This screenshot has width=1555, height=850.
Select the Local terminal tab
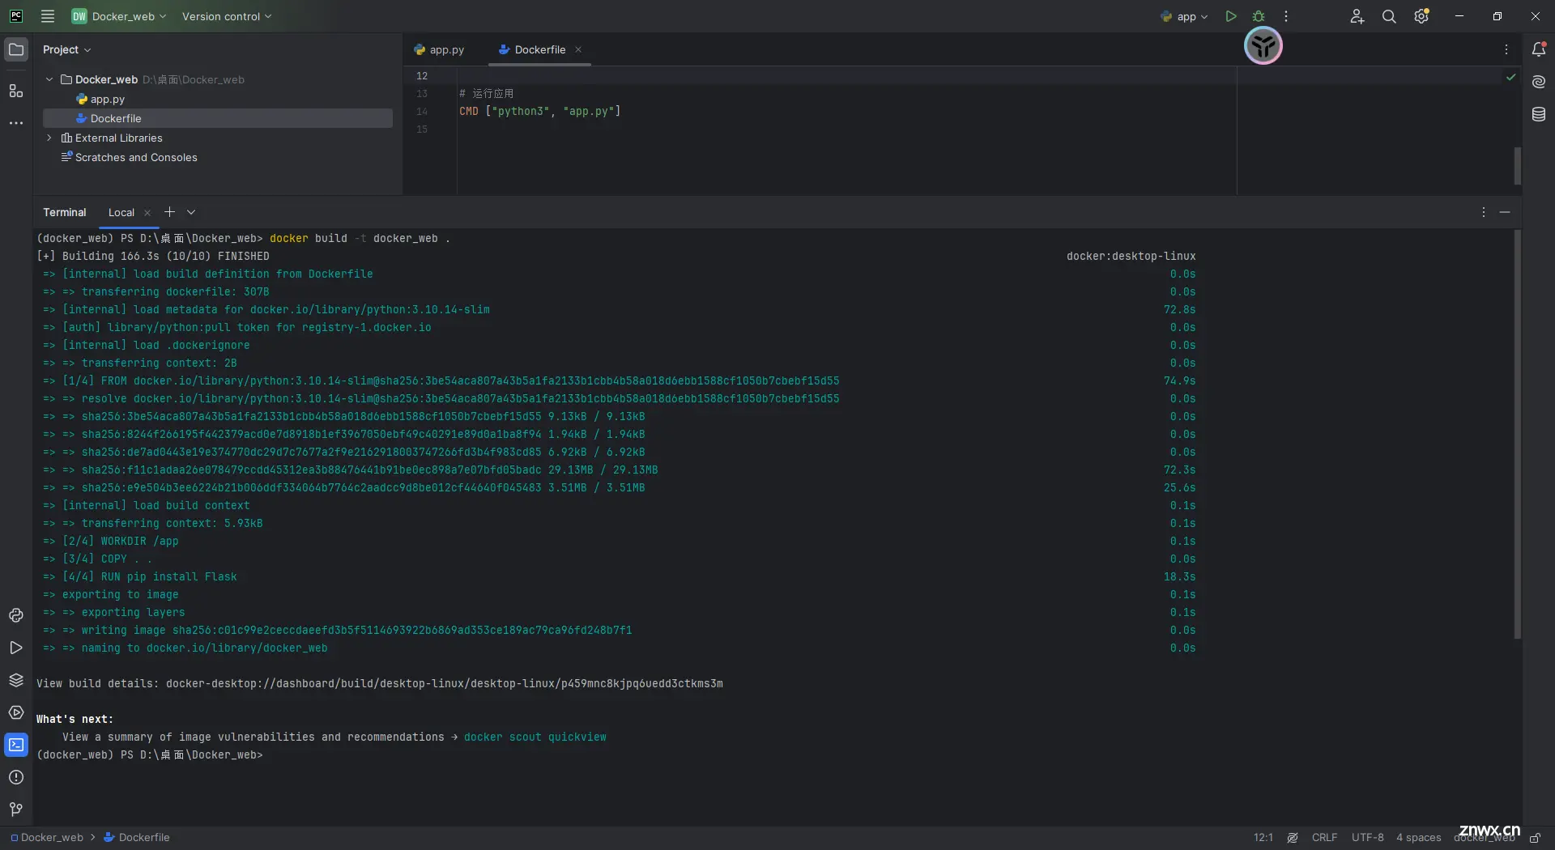[121, 213]
